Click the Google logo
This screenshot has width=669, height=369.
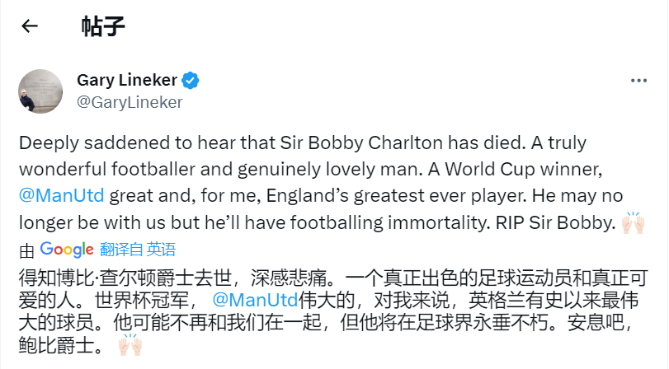point(67,249)
